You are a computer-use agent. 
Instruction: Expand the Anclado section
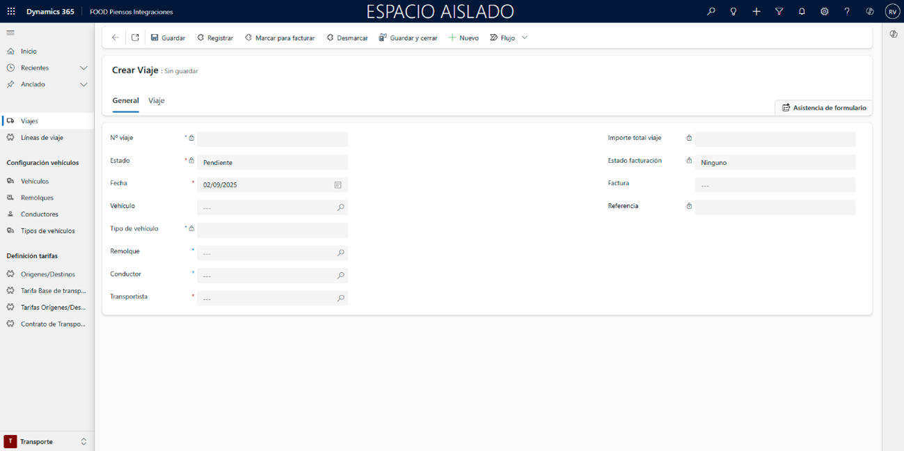click(84, 84)
